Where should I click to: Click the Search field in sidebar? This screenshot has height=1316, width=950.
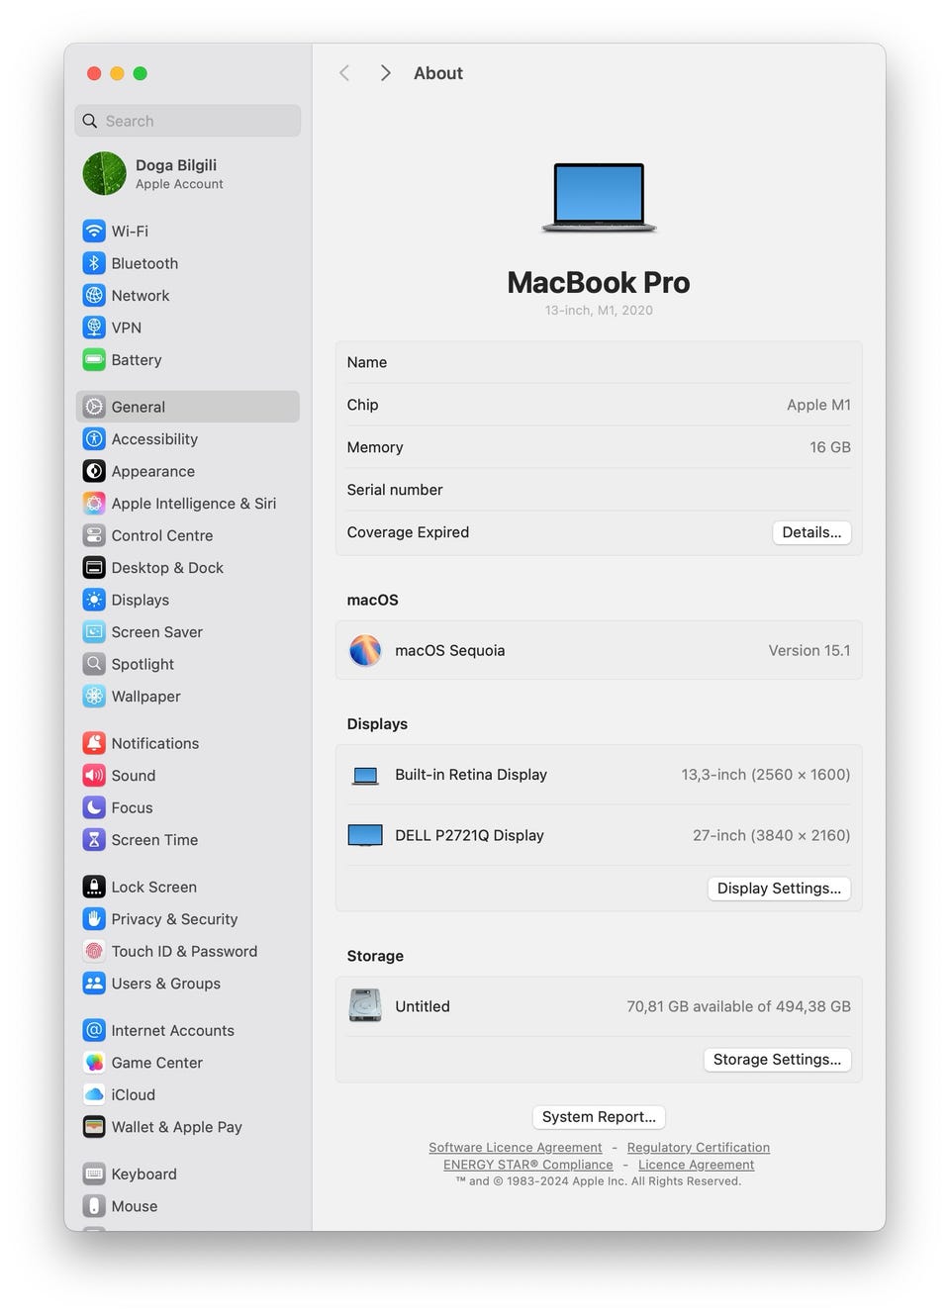point(188,121)
